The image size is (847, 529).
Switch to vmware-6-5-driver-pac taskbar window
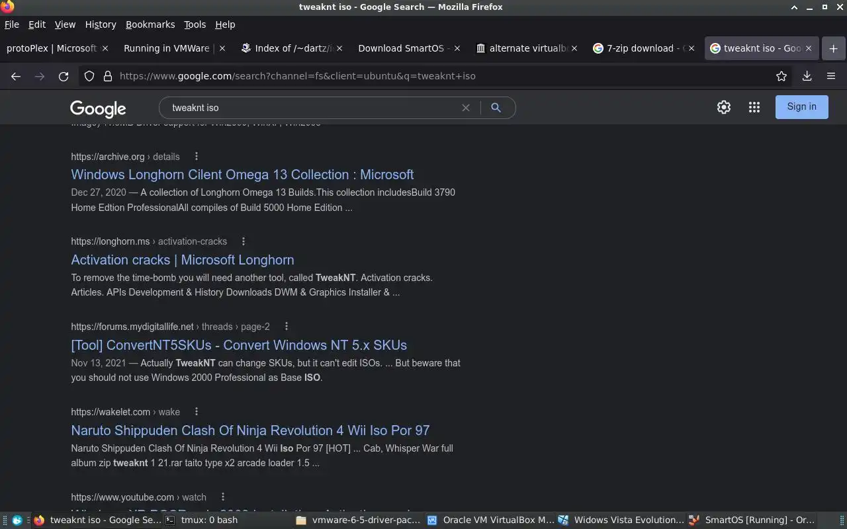[358, 520]
